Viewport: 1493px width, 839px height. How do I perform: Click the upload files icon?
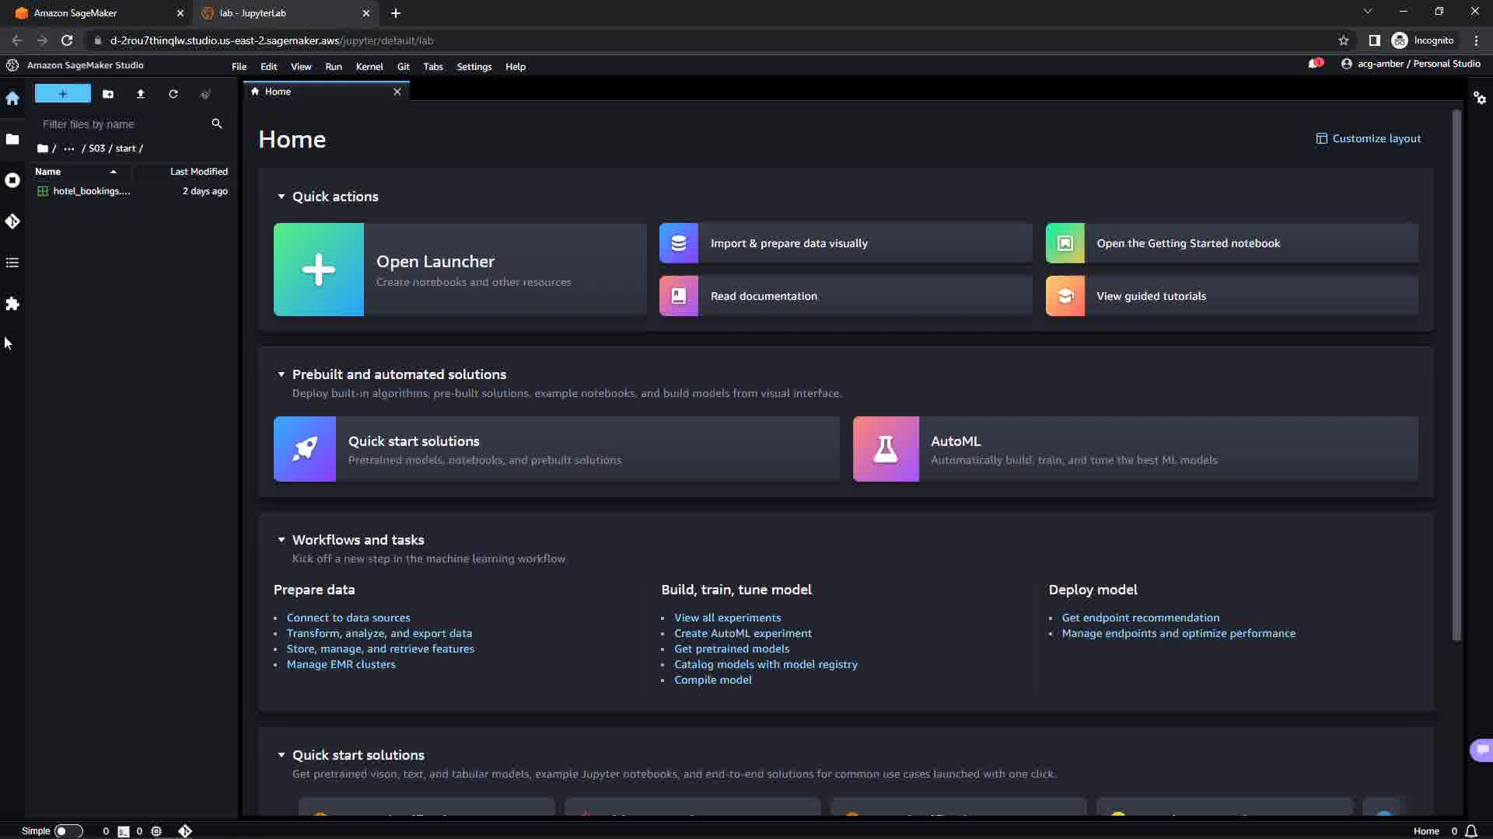(x=141, y=94)
